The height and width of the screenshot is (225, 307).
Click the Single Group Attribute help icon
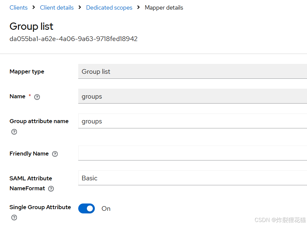point(14,217)
